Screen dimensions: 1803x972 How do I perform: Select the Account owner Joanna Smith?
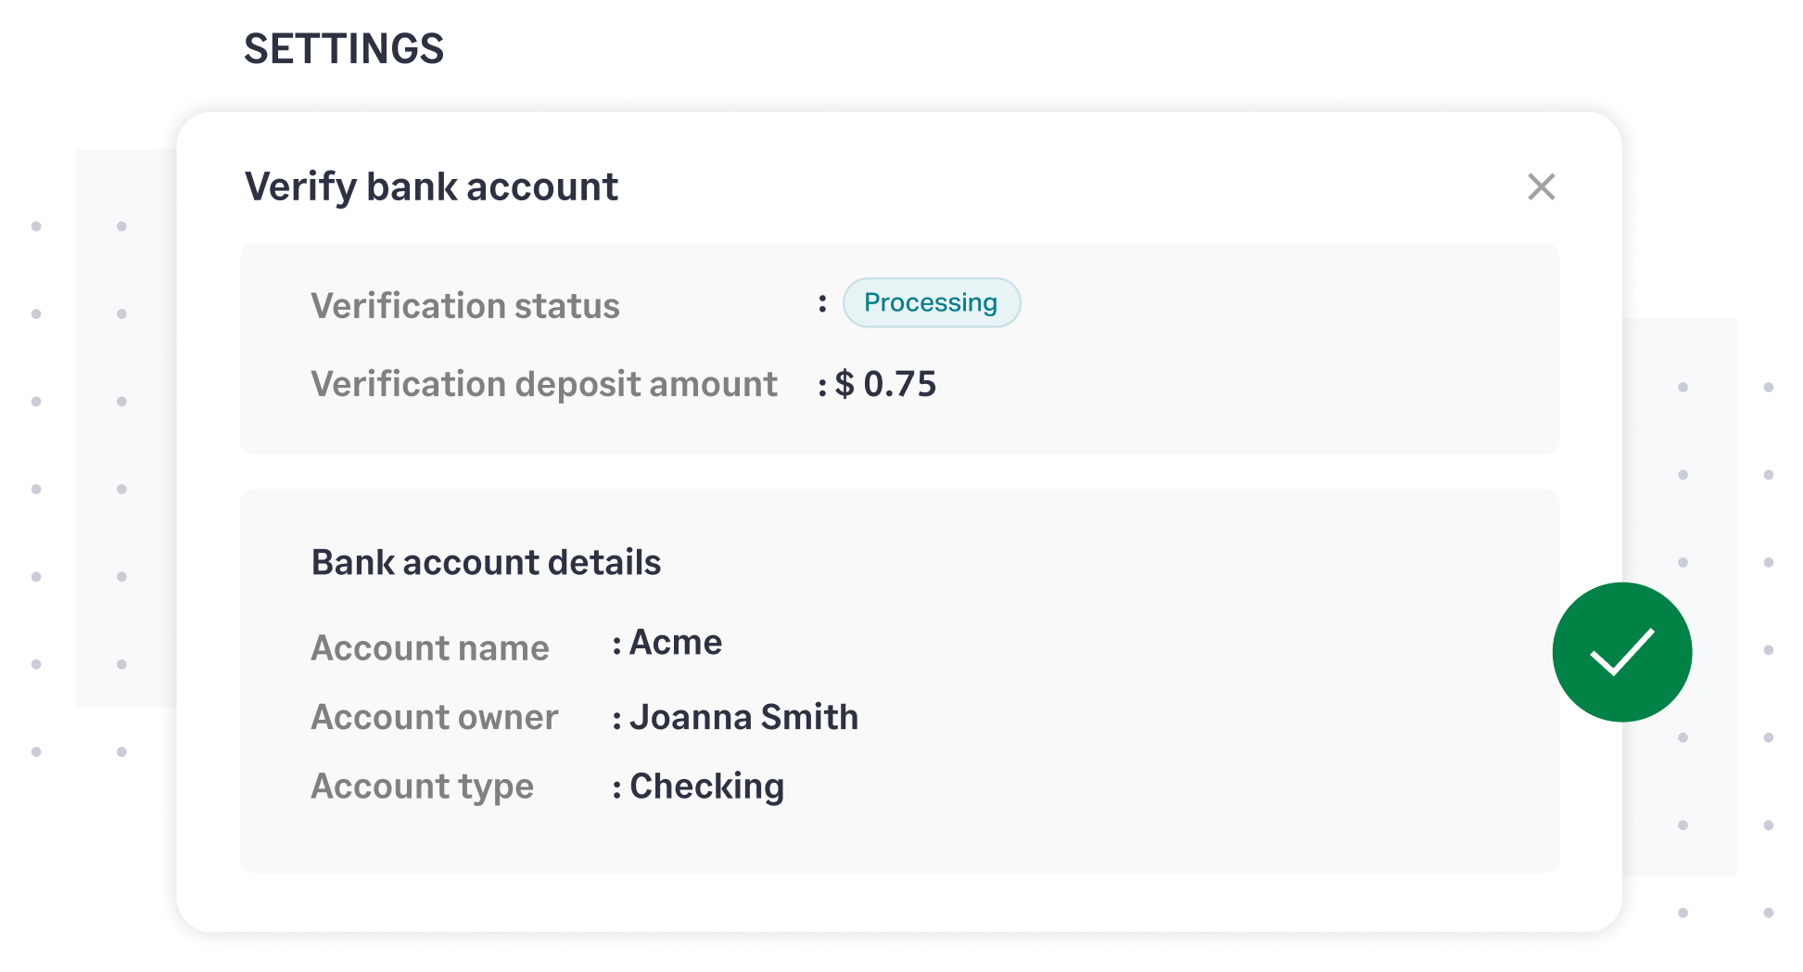tap(744, 716)
